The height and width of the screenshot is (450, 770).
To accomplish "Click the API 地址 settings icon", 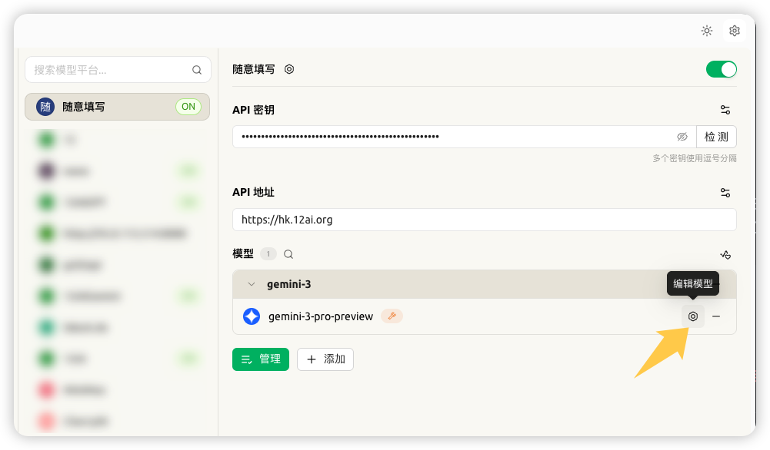I will click(x=725, y=192).
